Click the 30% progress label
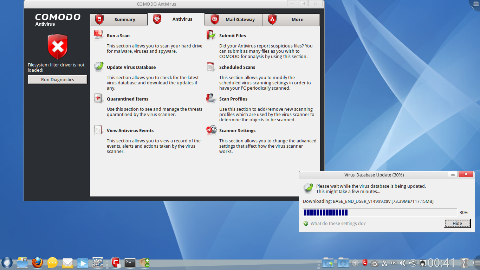Image resolution: width=480 pixels, height=270 pixels. (x=464, y=212)
